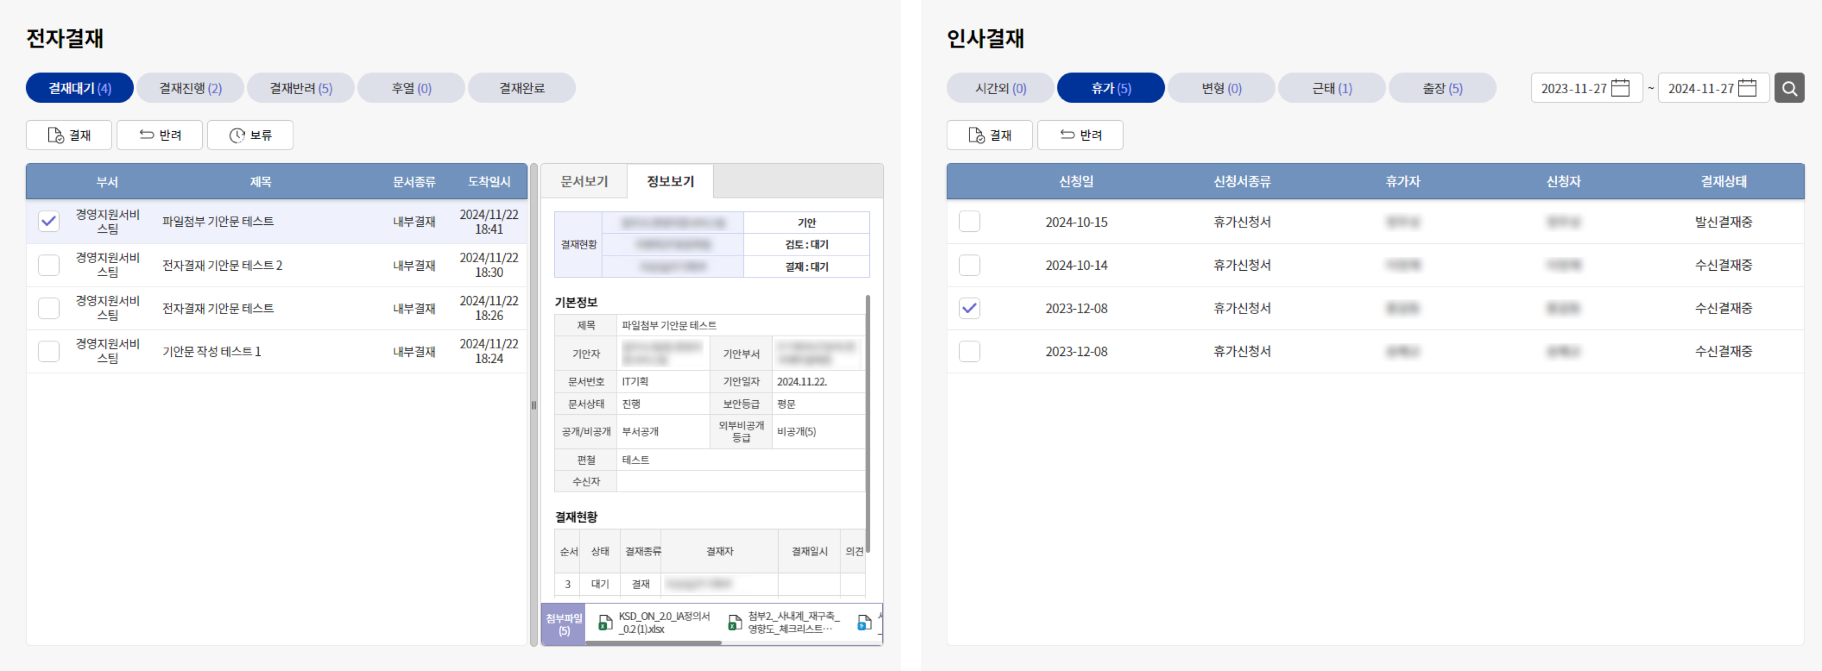Switch to 문서보기 tab
The width and height of the screenshot is (1822, 671).
[583, 181]
